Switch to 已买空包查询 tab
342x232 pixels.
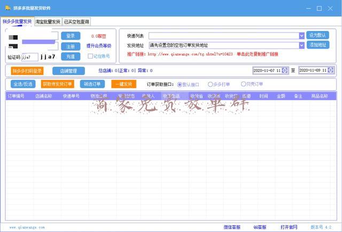(76, 22)
